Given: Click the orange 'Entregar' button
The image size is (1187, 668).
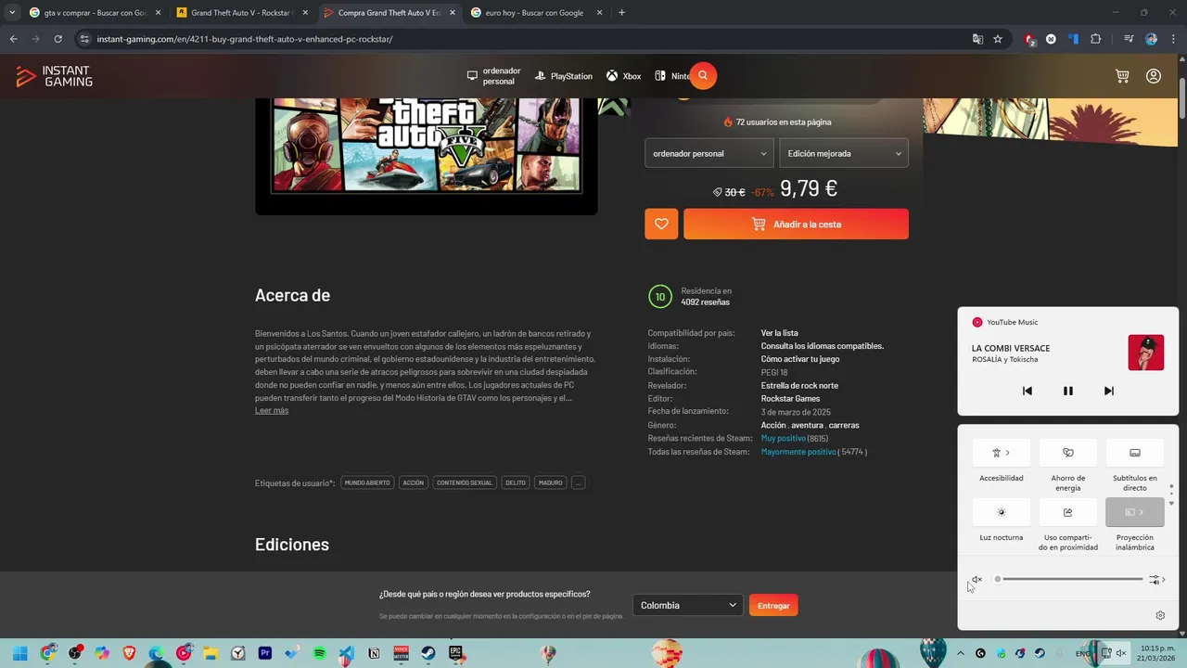Looking at the screenshot, I should point(773,605).
